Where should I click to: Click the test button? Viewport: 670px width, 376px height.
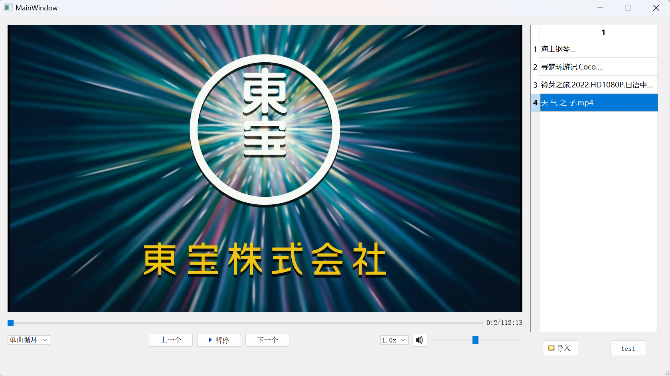[628, 348]
